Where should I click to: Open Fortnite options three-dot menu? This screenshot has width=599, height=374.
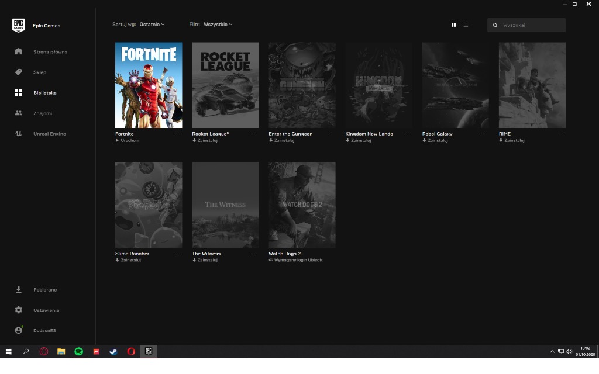coord(176,134)
